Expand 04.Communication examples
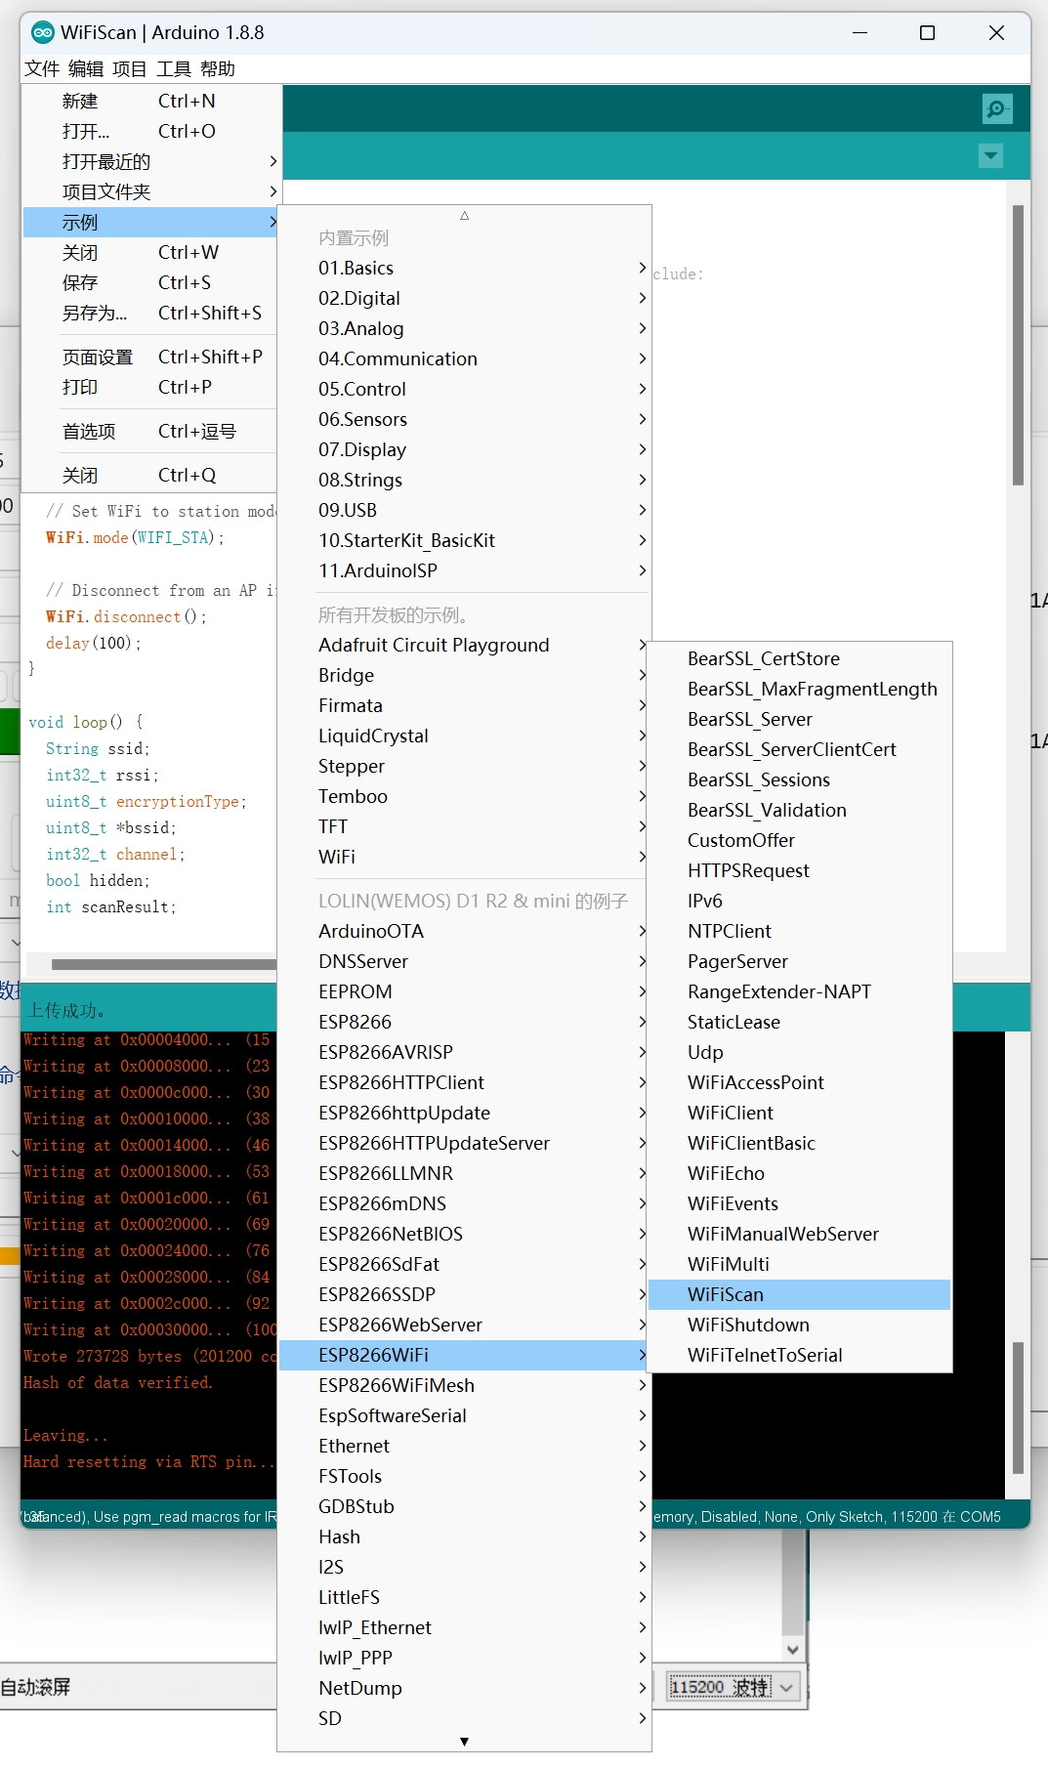The height and width of the screenshot is (1768, 1048). click(464, 358)
